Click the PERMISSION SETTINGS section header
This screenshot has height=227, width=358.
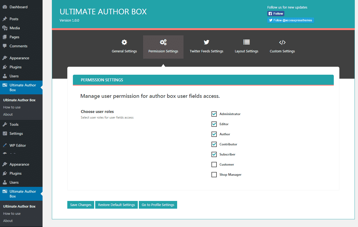(203, 80)
